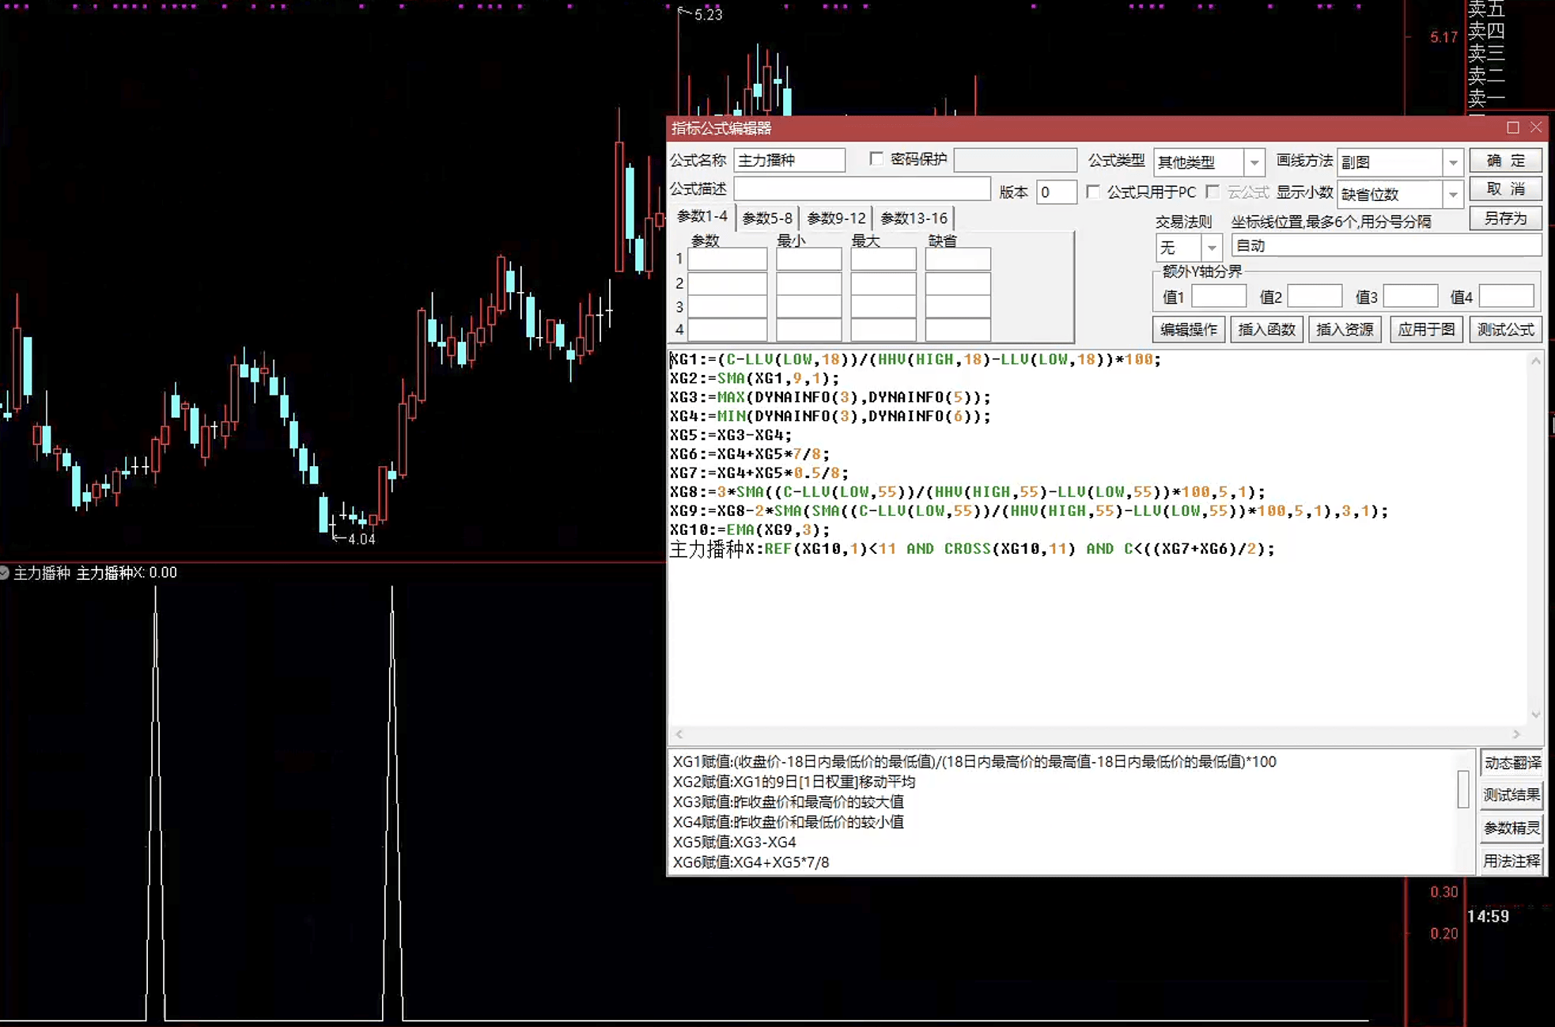Cancel with 取消 button
Image resolution: width=1555 pixels, height=1027 pixels.
pos(1506,189)
